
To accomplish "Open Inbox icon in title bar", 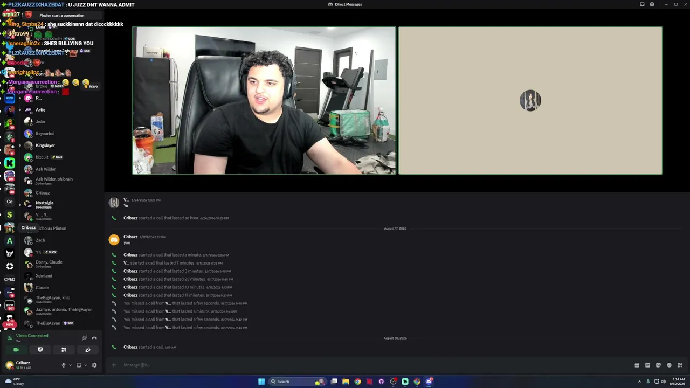I will pos(642,4).
